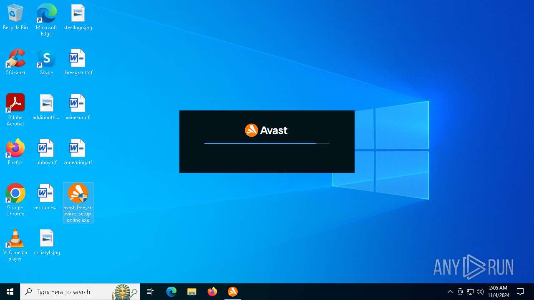Viewport: 534px width, 300px height.
Task: Open the VLC media player shortcut
Action: tap(15, 245)
